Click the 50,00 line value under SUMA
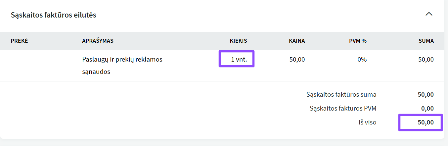 (x=426, y=60)
